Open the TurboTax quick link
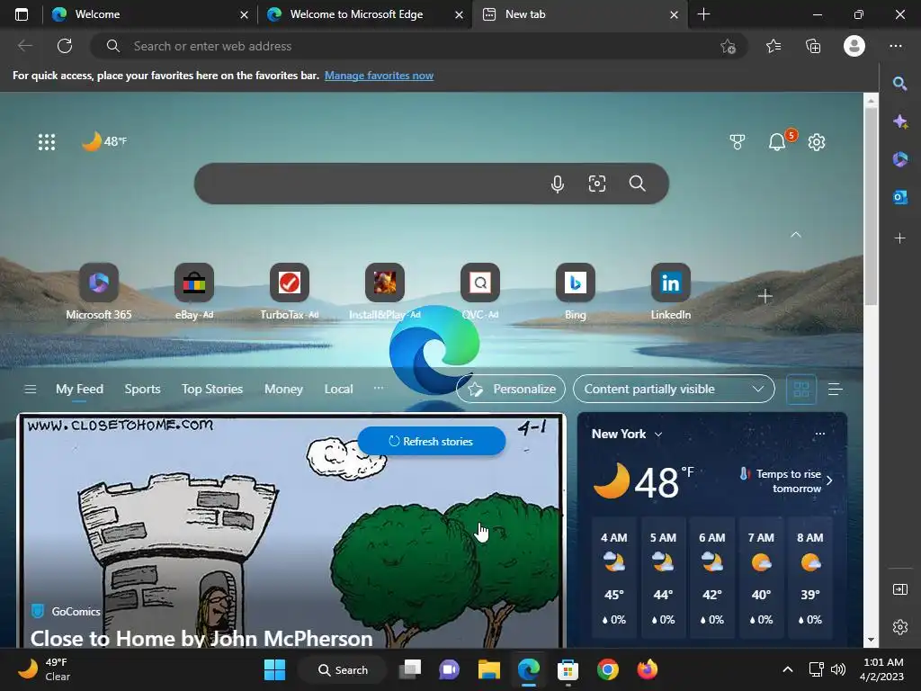 289,292
